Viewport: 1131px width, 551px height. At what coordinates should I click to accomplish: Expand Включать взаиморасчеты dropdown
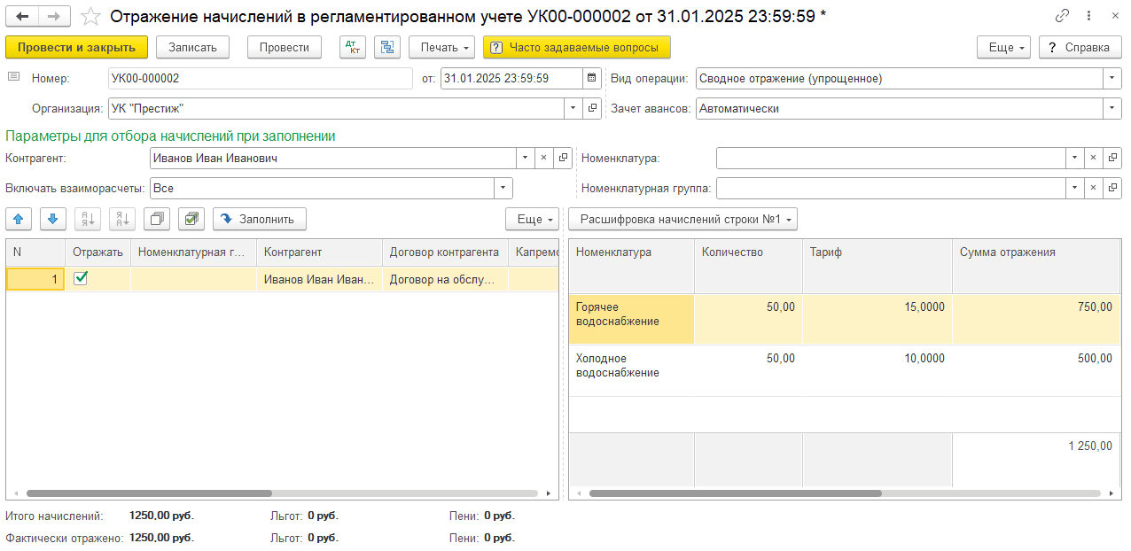click(503, 188)
